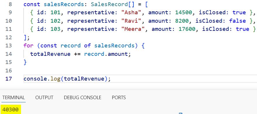257x114 pixels.
Task: Click line number 8 in gutter
Action: (10, 4)
